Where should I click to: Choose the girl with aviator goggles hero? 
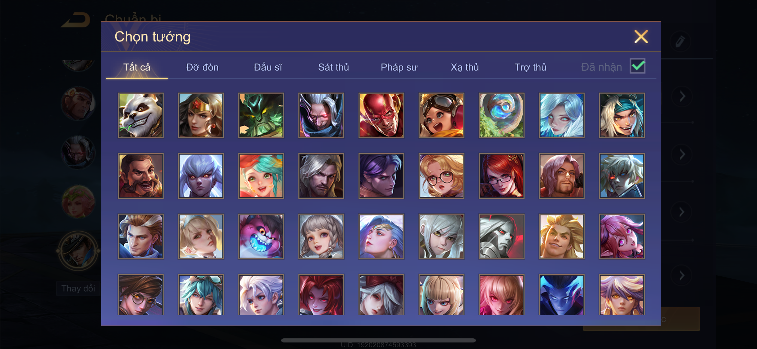[441, 116]
